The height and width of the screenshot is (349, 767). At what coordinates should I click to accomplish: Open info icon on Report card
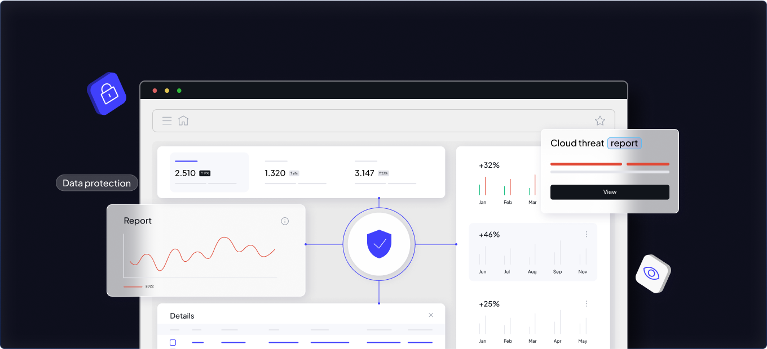(285, 221)
